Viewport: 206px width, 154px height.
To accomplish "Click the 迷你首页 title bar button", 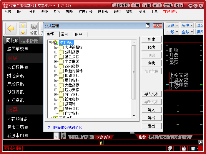I will pyautogui.click(x=121, y=5).
